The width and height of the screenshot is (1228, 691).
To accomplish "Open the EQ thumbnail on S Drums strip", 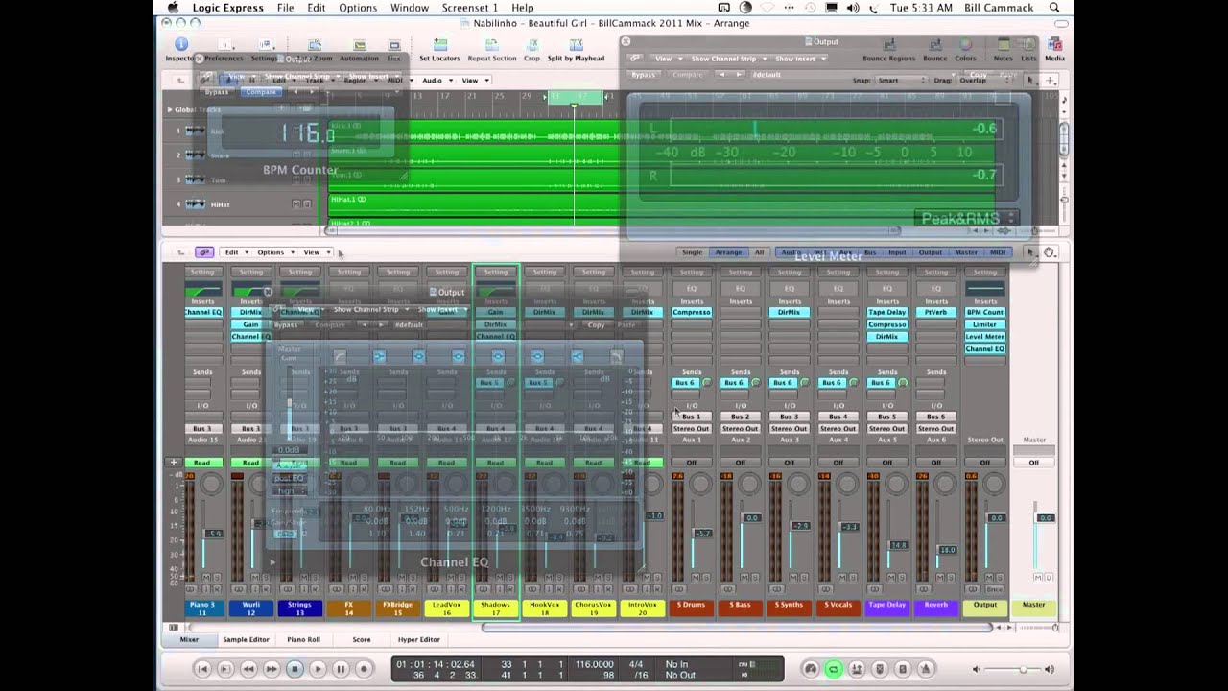I will (692, 288).
